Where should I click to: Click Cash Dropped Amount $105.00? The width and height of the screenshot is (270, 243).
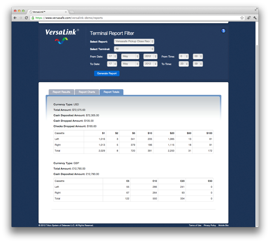89,121
